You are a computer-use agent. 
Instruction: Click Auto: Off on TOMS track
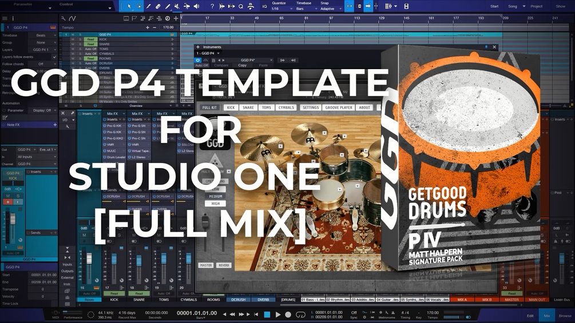point(90,49)
